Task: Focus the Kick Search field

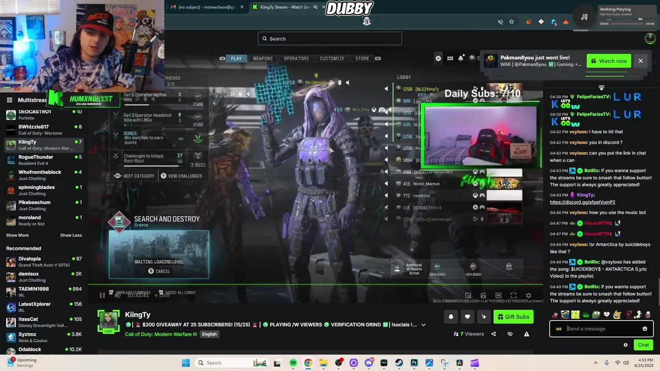Action: (x=330, y=39)
